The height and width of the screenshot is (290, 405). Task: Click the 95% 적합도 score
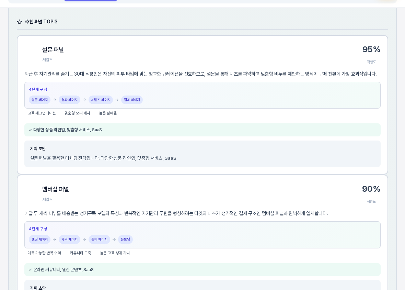click(371, 49)
